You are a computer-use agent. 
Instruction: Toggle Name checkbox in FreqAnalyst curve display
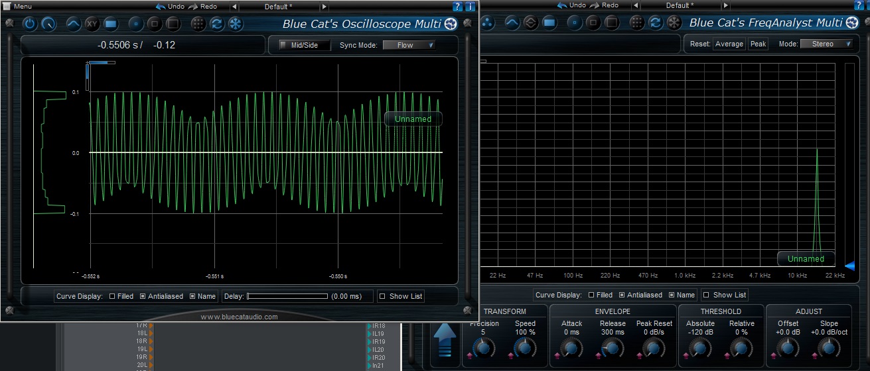pyautogui.click(x=672, y=295)
